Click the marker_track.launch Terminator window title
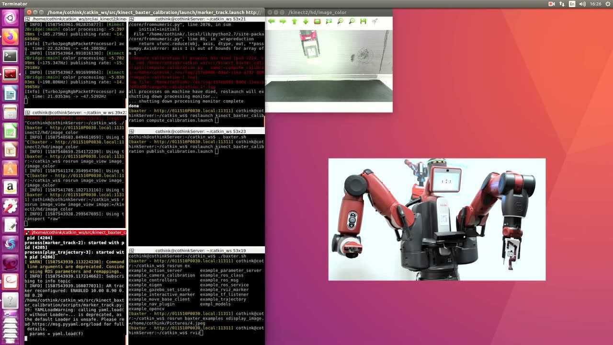Screen dimensions: 613x345 pos(154,12)
